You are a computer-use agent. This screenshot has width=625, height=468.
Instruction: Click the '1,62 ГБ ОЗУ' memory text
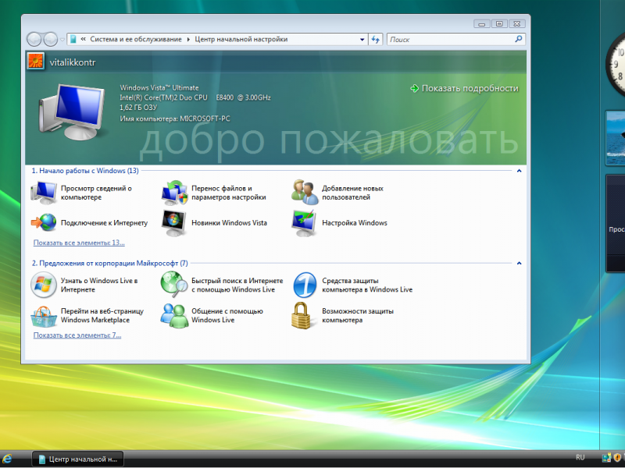[138, 108]
